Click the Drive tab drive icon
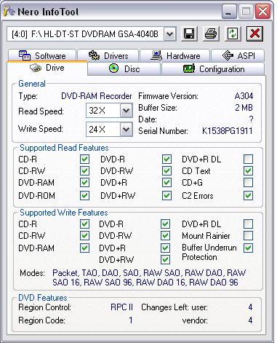This screenshot has width=277, height=343. click(x=36, y=68)
